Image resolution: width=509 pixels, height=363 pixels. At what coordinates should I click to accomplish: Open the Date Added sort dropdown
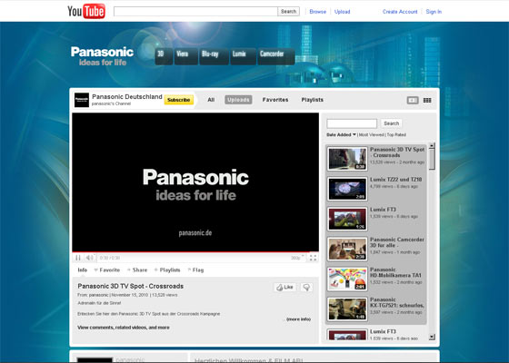(341, 135)
